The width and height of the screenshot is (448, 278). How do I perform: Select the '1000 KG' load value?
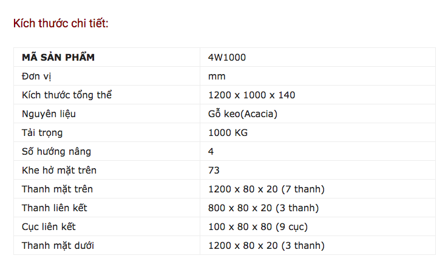click(x=228, y=133)
